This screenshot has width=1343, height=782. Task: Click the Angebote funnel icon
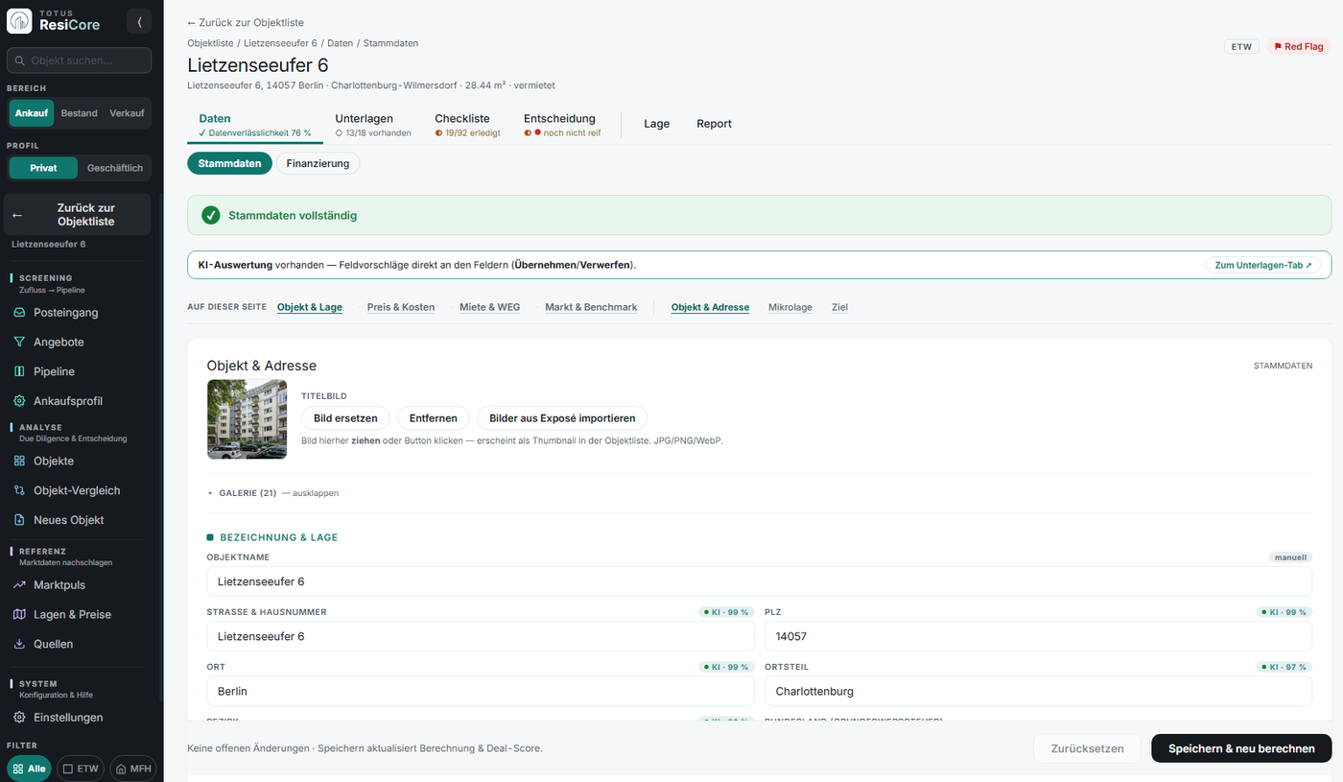click(19, 342)
